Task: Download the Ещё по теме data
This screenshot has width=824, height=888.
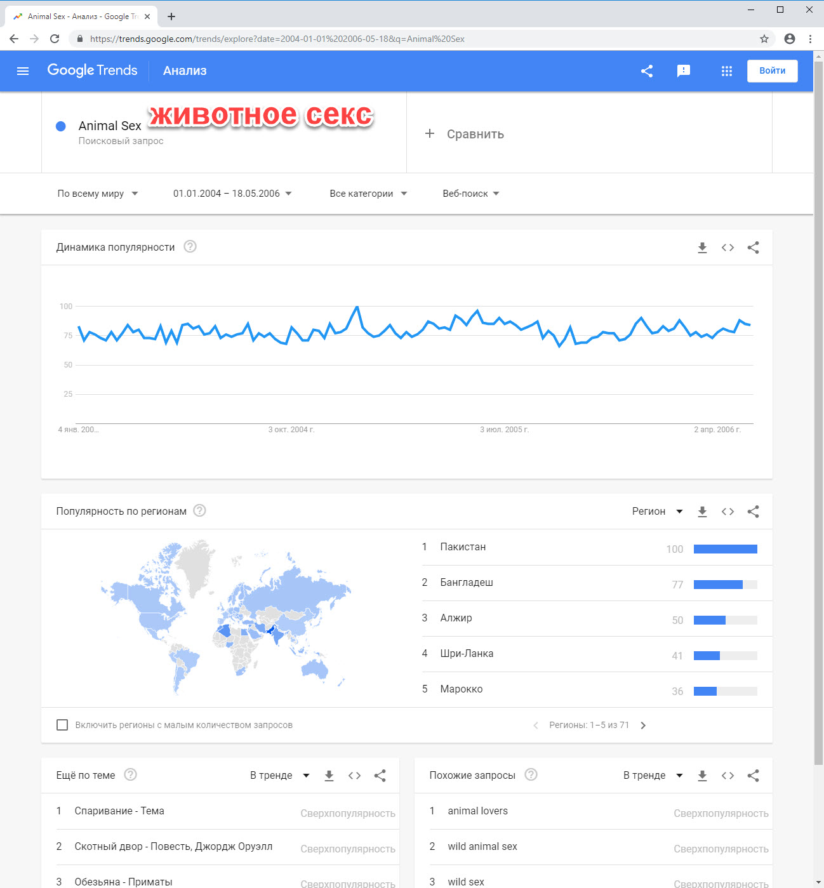Action: pos(329,776)
